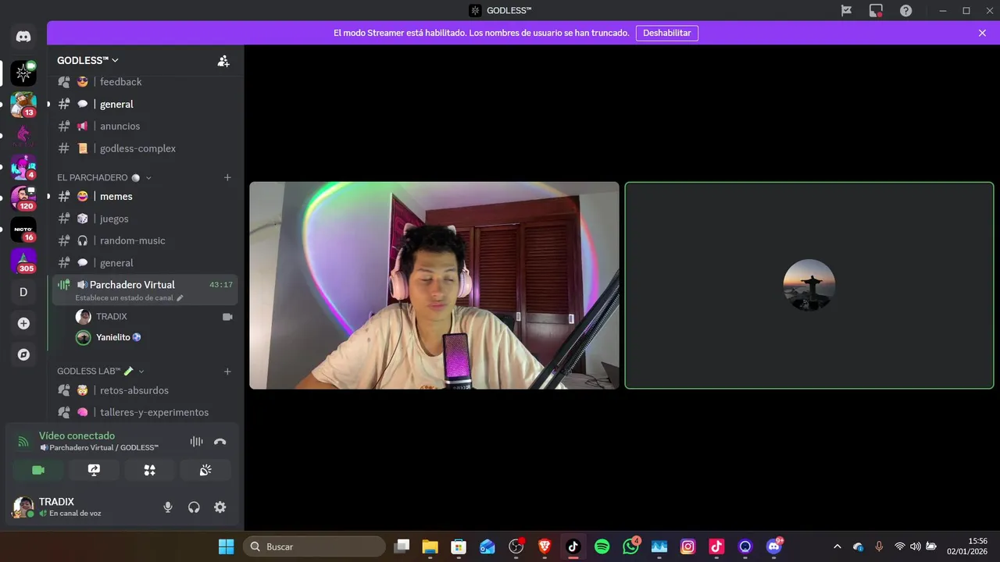Focus the TRADIX webcam video tile
Screen dimensions: 1000x562
434,285
